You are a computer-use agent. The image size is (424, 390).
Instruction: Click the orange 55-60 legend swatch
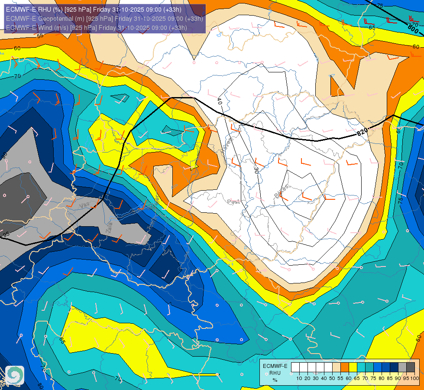345,367
